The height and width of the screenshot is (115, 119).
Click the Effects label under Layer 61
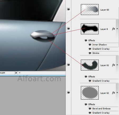pyautogui.click(x=92, y=77)
